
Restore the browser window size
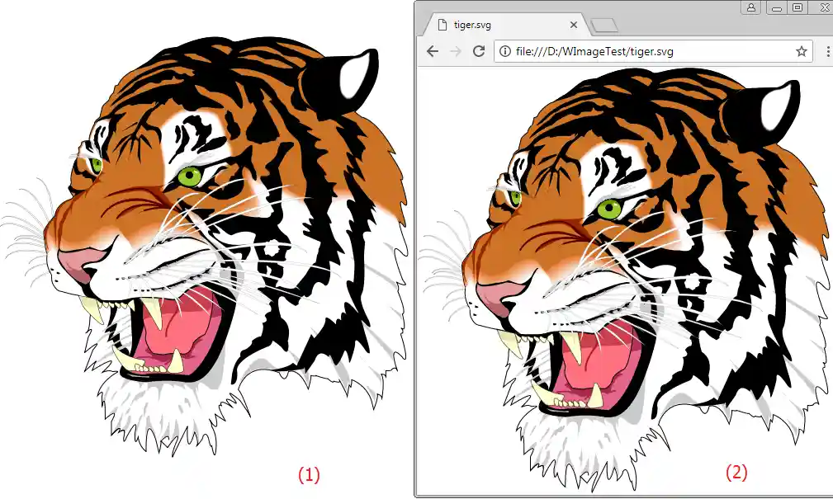796,7
